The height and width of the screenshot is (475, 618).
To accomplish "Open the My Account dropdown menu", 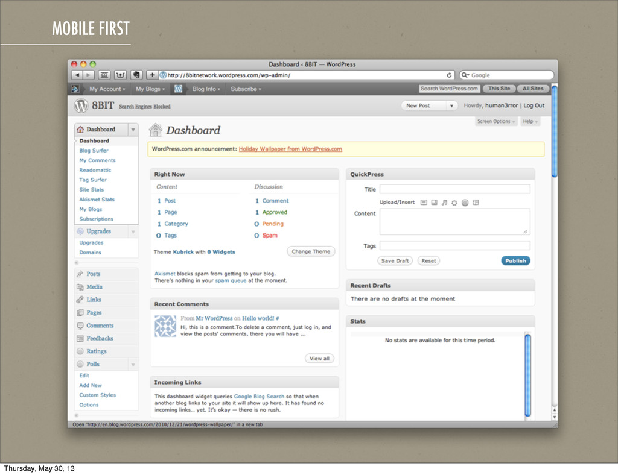I will click(x=107, y=89).
